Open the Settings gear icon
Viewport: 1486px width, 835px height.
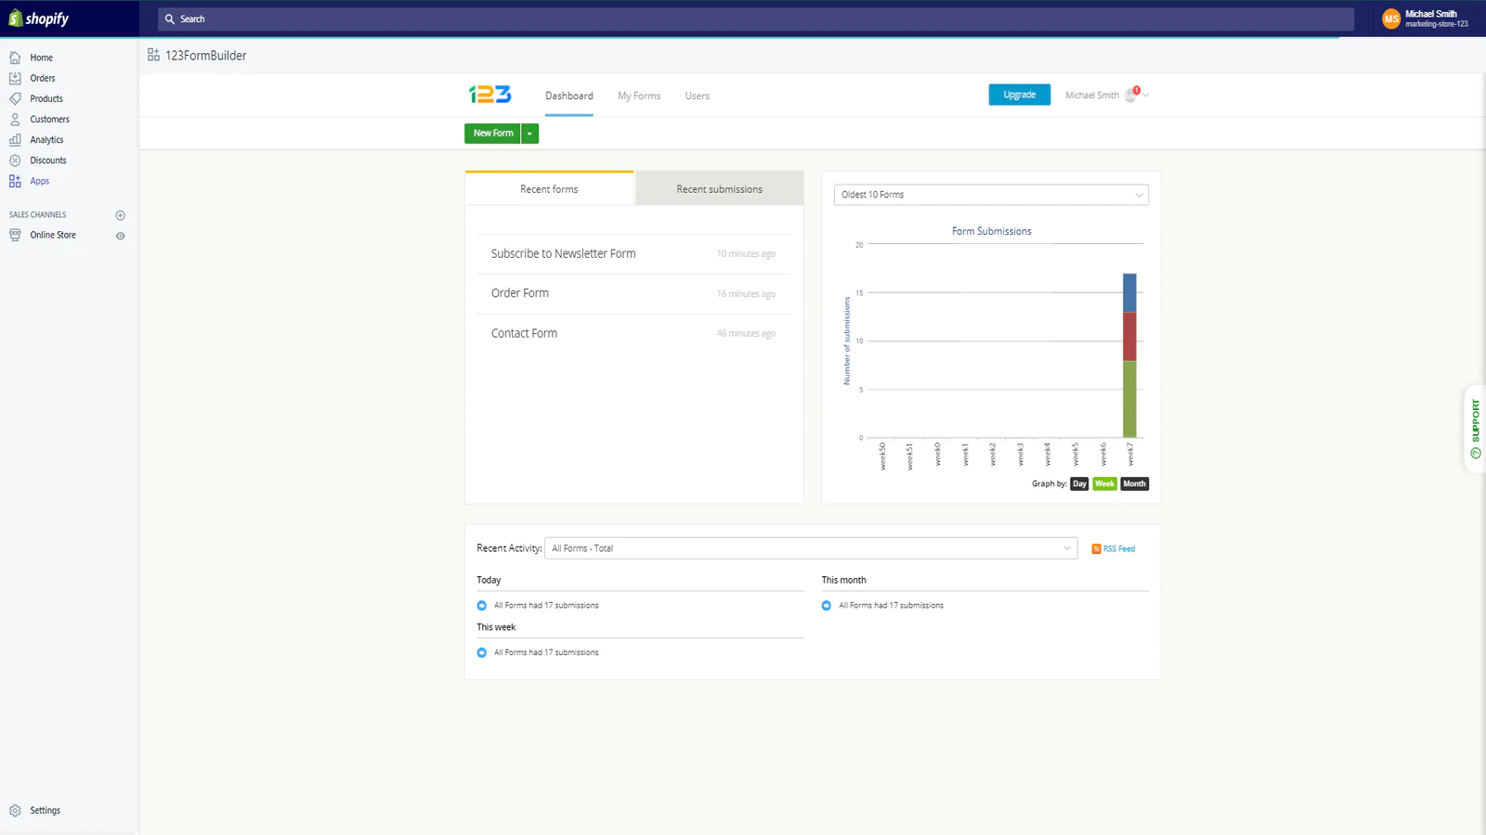pos(15,810)
